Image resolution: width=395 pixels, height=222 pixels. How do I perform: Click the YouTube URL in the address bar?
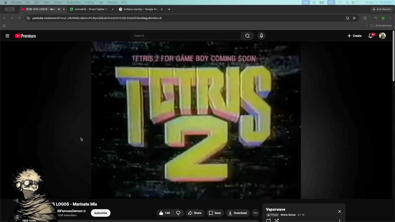coord(97,18)
